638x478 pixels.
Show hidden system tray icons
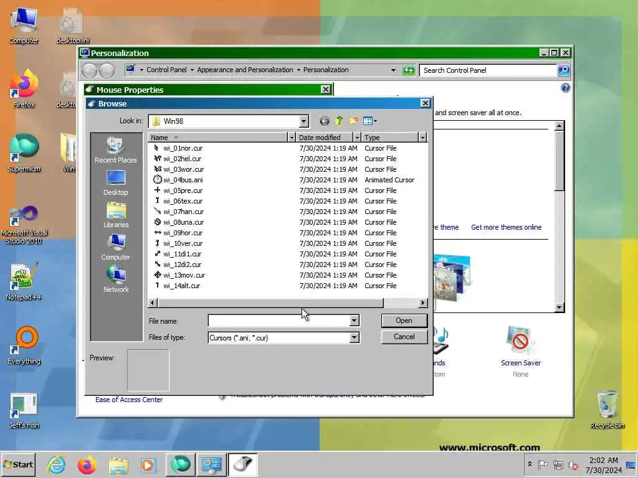530,464
